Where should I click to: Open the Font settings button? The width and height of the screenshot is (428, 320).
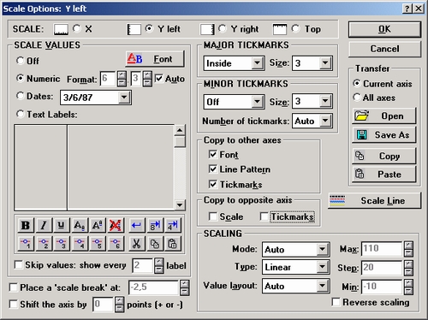click(155, 59)
